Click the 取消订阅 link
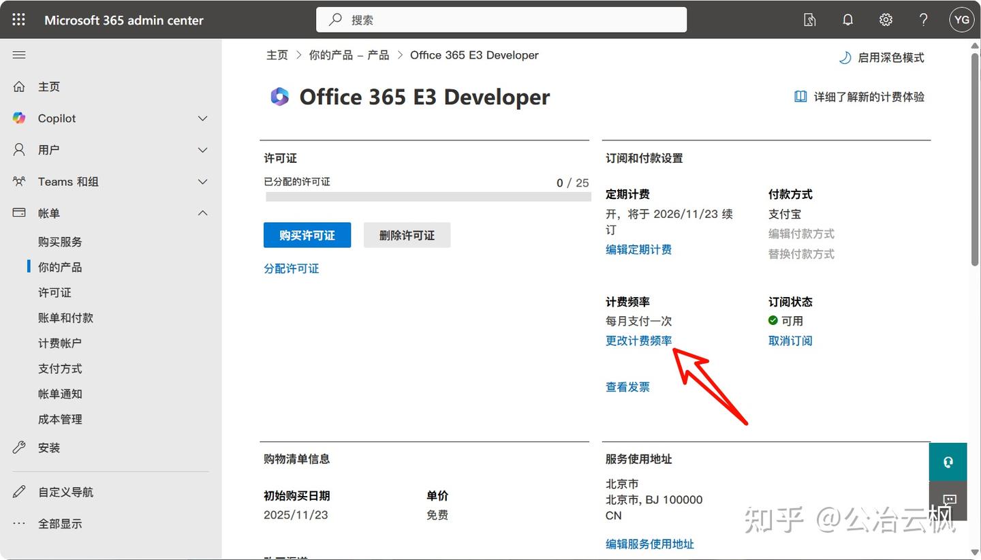 [x=790, y=341]
